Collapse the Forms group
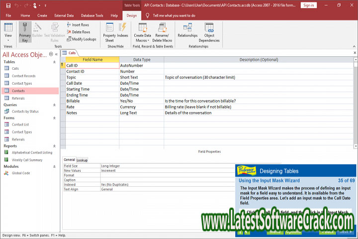This screenshot has width=358, height=239. pyautogui.click(x=54, y=118)
